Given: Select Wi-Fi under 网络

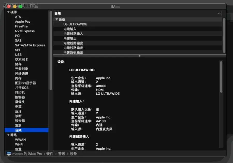Looking at the screenshot, I should click(x=19, y=144).
